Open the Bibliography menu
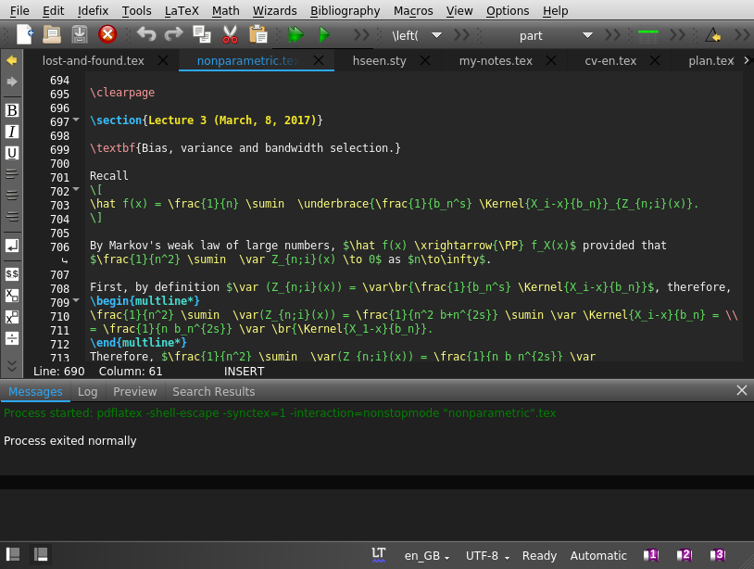 (345, 10)
